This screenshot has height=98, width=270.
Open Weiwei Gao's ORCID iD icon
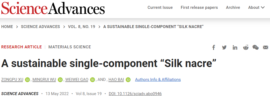[93, 80]
